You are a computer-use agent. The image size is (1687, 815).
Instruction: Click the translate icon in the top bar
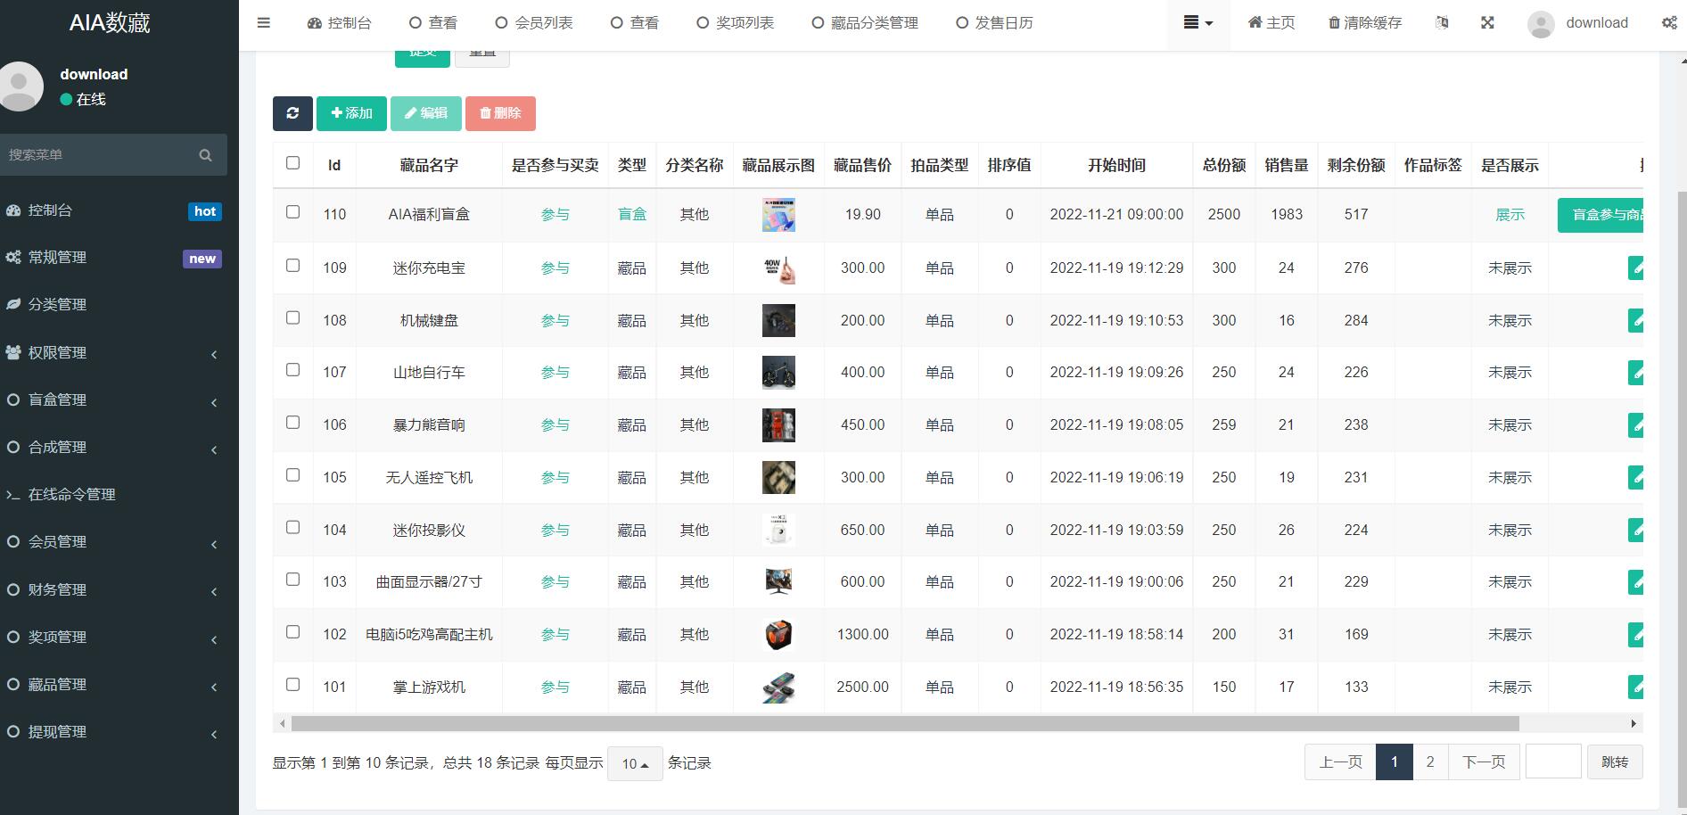click(1444, 22)
